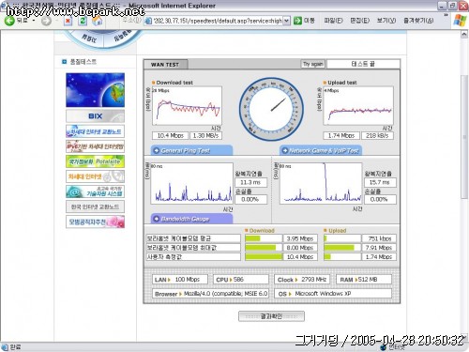The image size is (469, 352).
Task: Click the RAM 512 MB info field
Action: [364, 280]
